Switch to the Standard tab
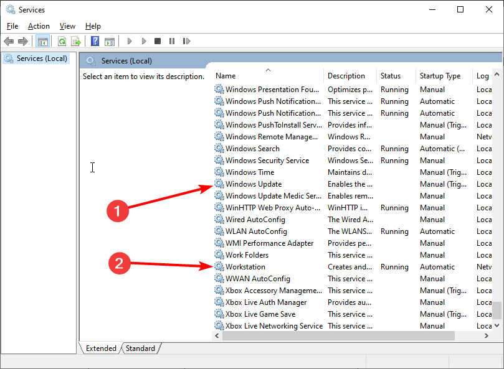504x369 pixels. (140, 348)
